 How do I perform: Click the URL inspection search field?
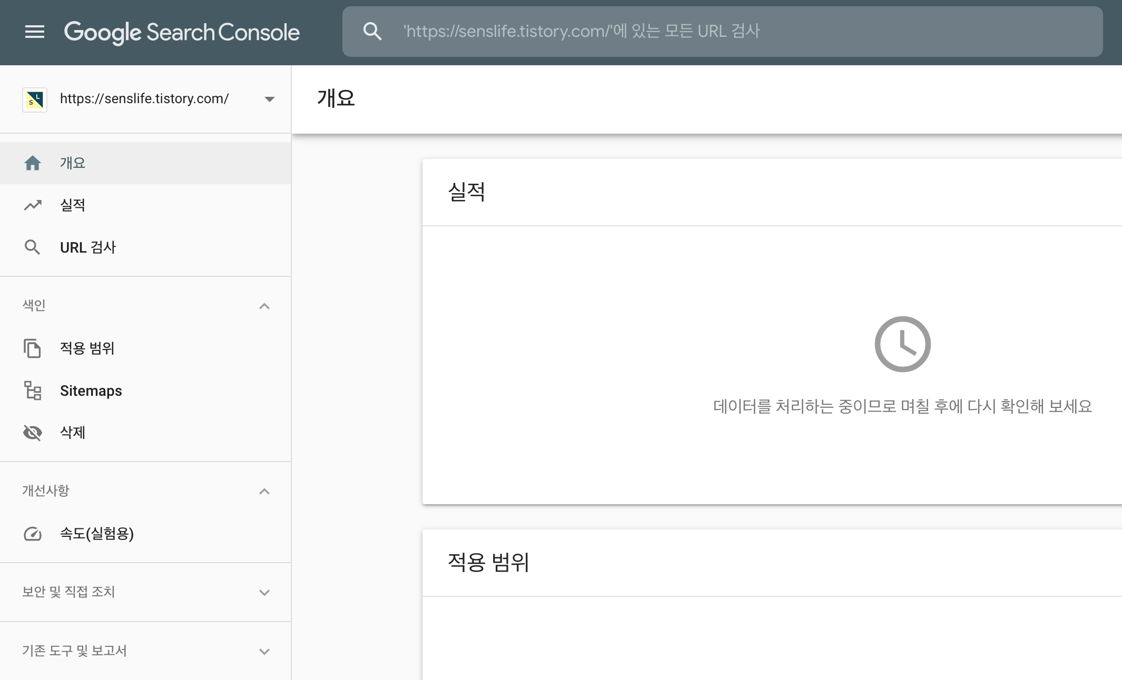click(x=722, y=32)
